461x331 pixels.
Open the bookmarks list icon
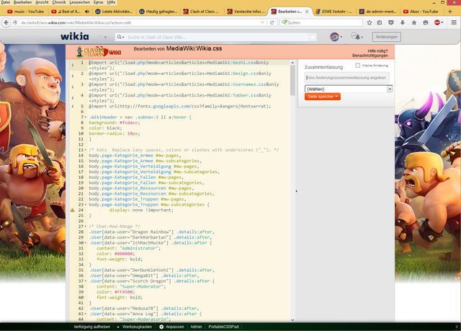click(x=380, y=22)
